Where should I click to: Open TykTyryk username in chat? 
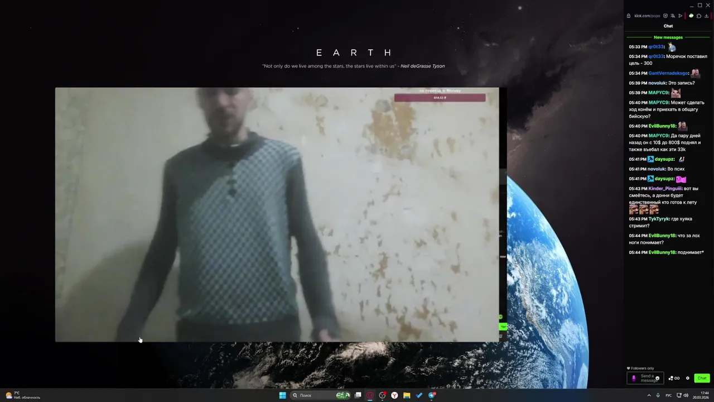[658, 219]
